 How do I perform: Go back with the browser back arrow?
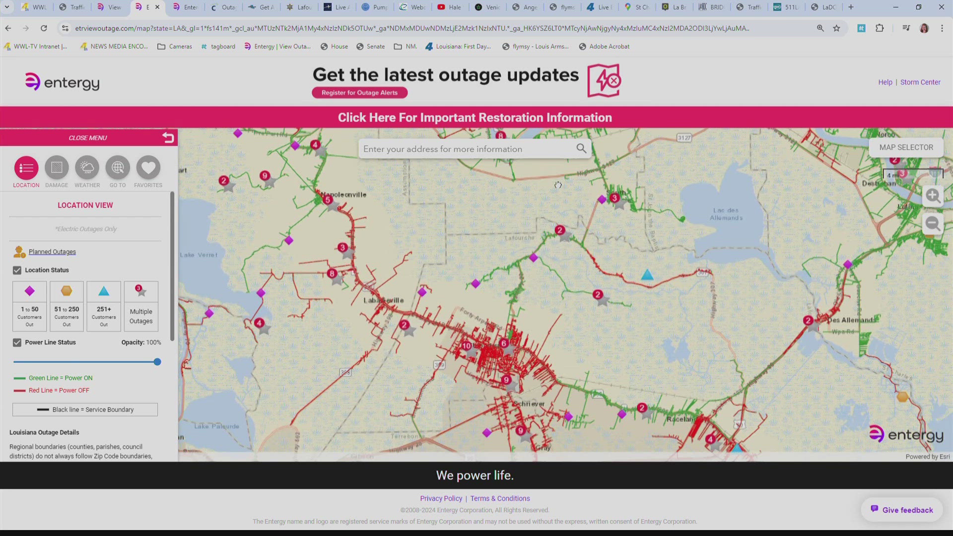point(8,28)
